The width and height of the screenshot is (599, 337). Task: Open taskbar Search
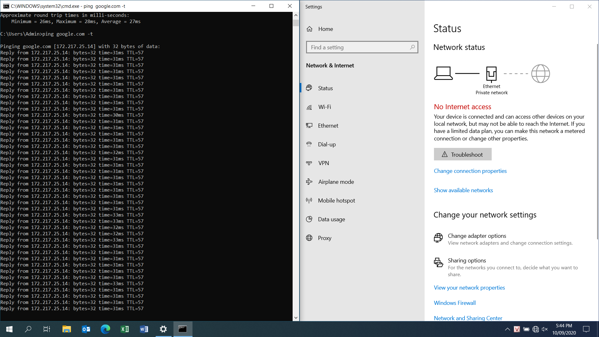point(28,329)
